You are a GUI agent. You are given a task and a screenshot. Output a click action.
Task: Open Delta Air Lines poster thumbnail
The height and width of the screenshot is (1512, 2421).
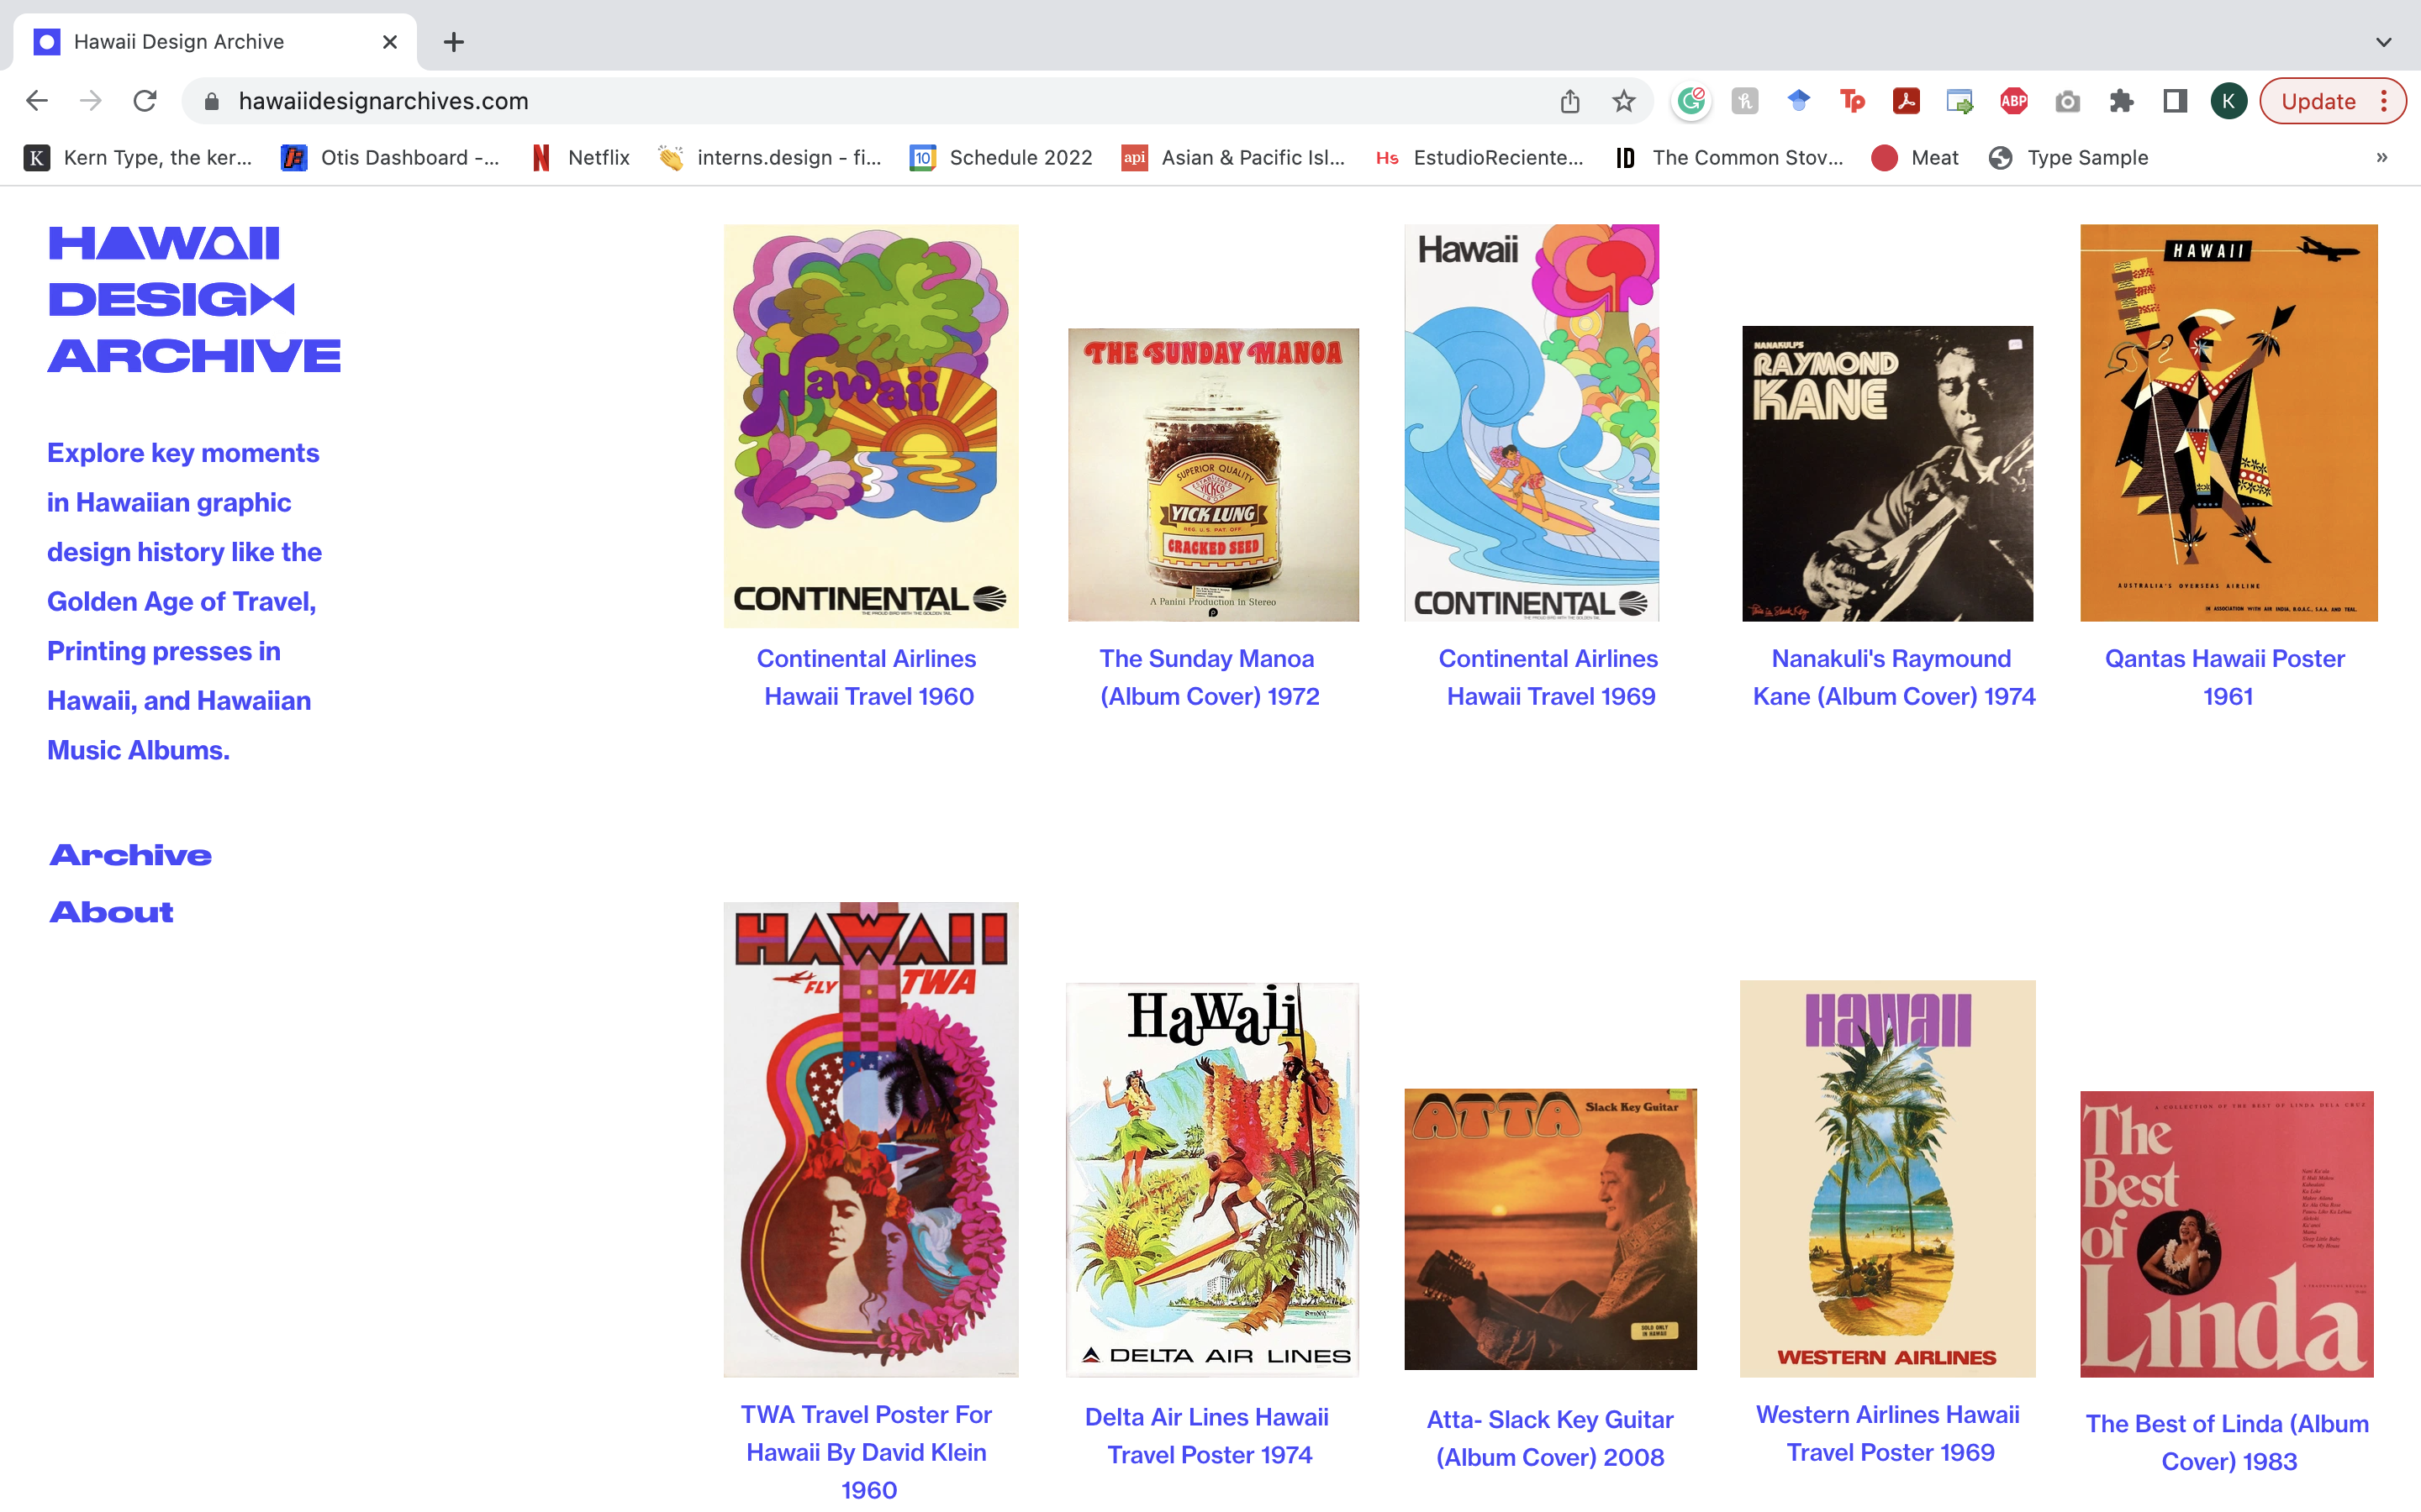[1212, 1180]
